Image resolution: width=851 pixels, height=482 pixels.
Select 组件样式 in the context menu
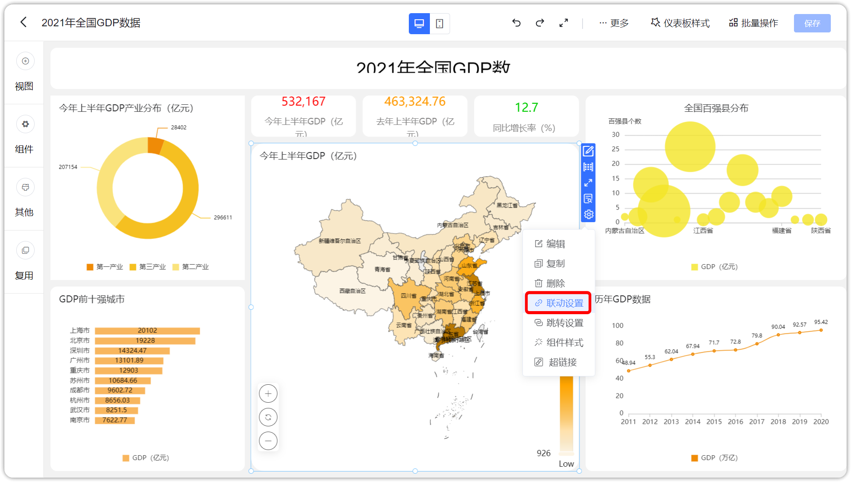(x=558, y=342)
